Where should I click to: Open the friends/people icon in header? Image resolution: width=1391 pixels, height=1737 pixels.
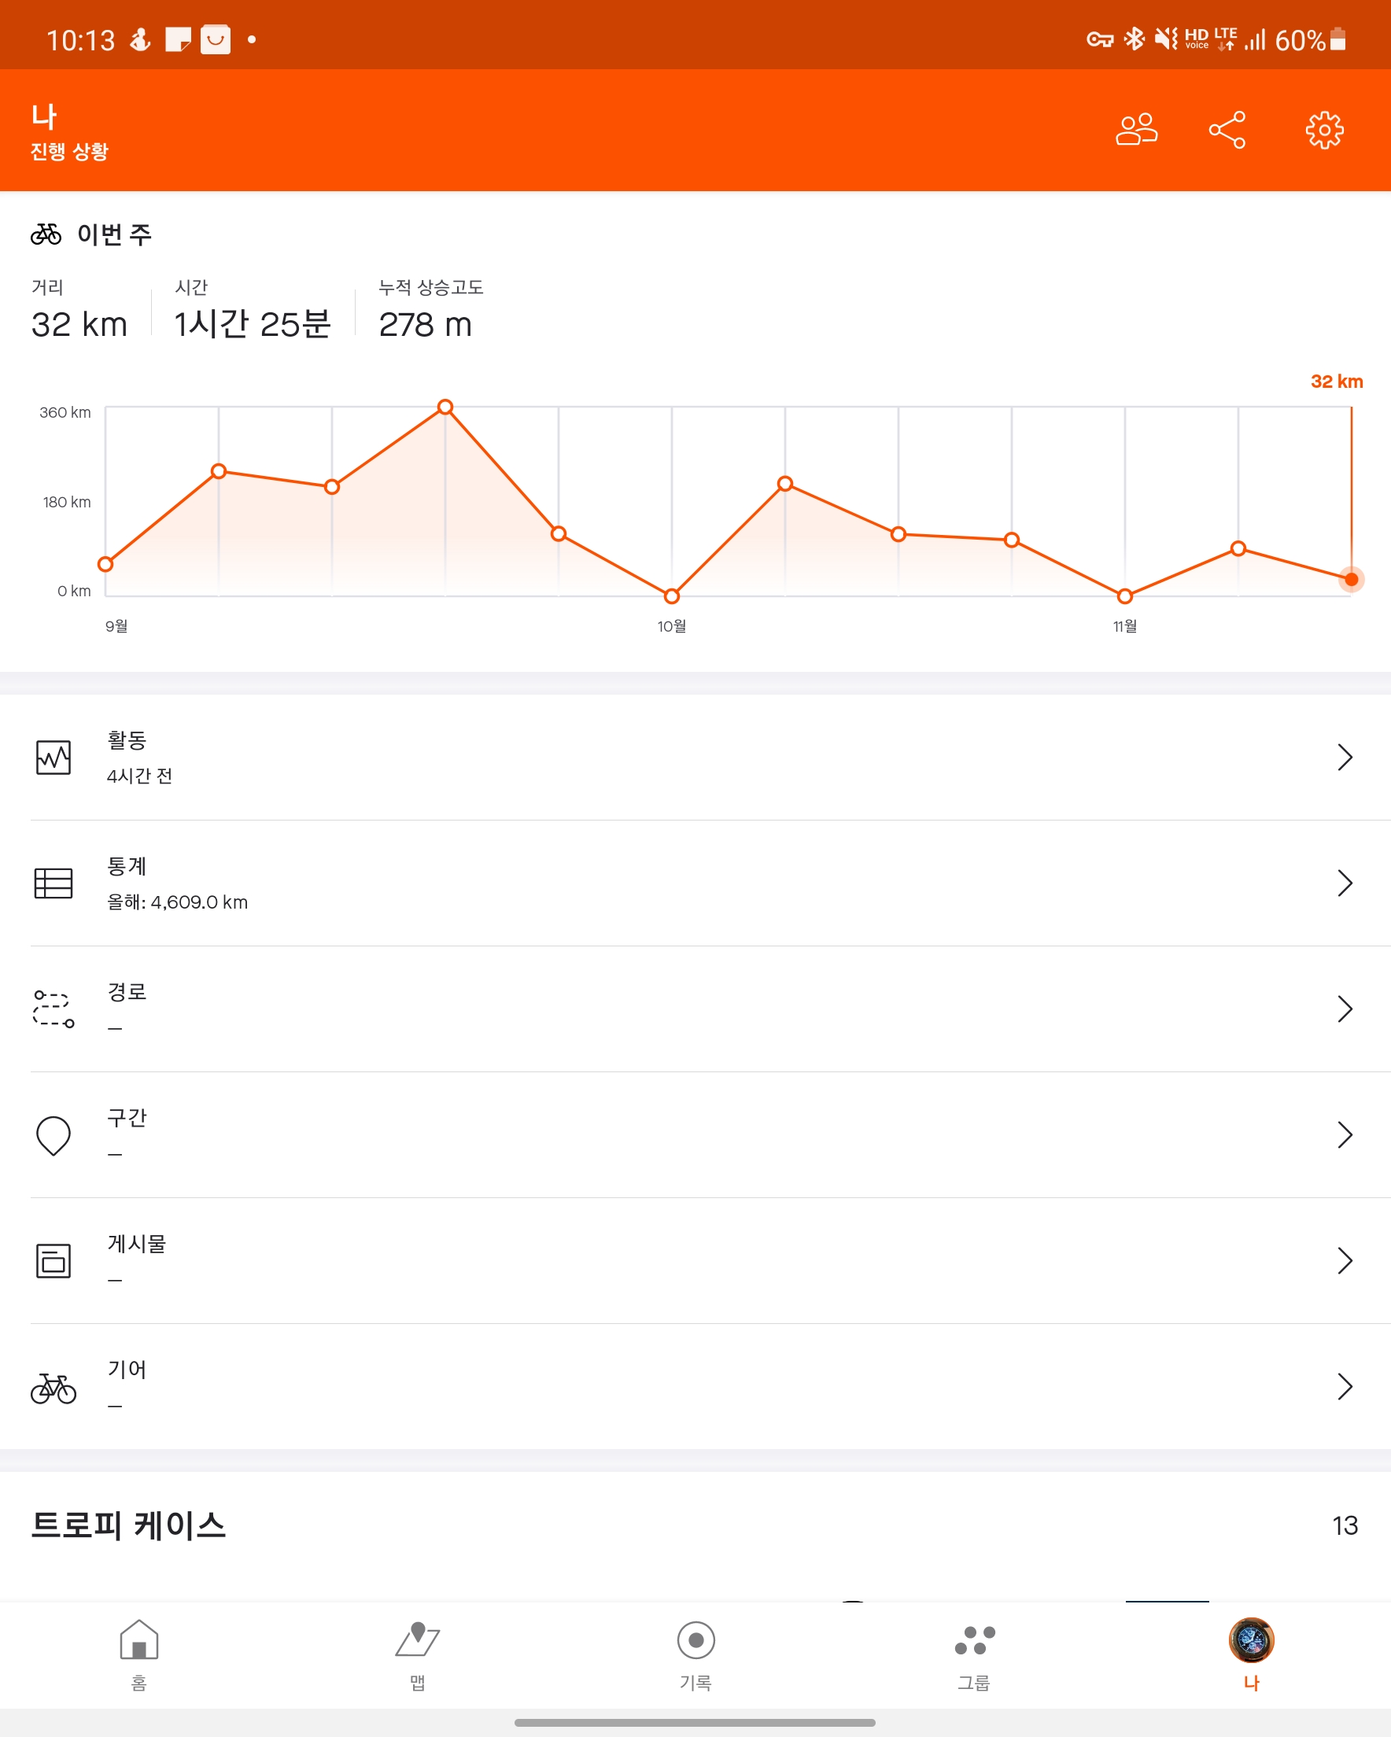1136,130
